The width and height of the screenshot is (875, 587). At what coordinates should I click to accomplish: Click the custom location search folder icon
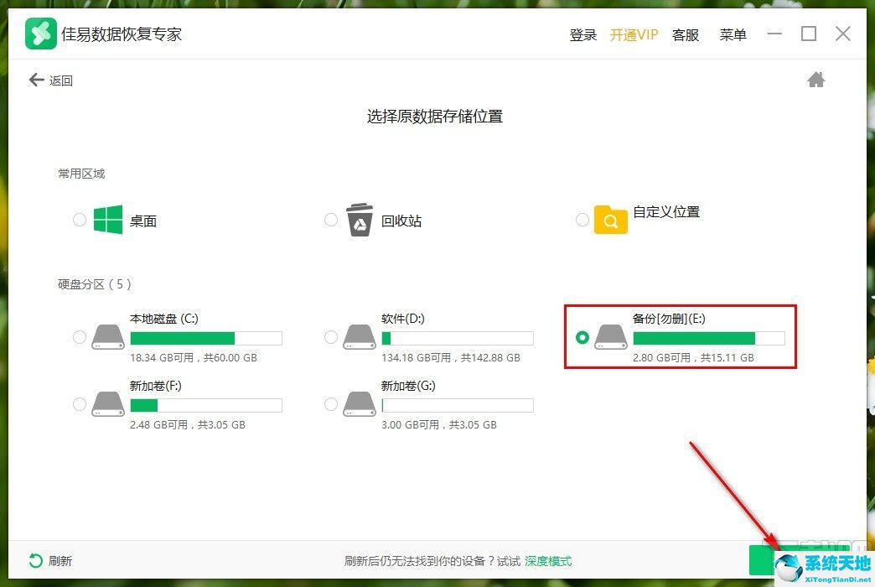click(x=609, y=219)
